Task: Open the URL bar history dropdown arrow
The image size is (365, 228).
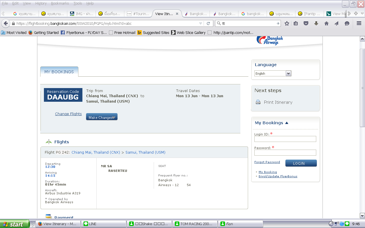Action: [x=201, y=23]
